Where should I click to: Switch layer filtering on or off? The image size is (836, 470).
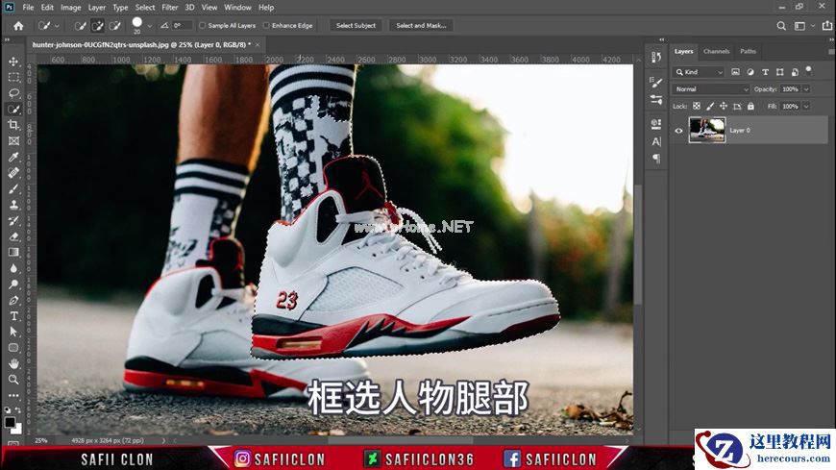click(809, 70)
